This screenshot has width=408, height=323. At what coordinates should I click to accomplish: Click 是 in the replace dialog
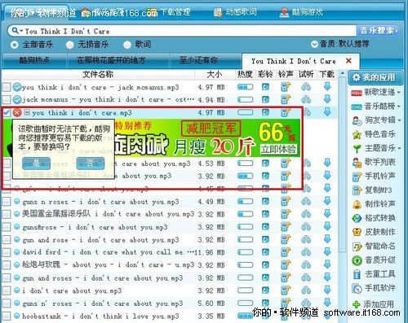[x=36, y=164]
